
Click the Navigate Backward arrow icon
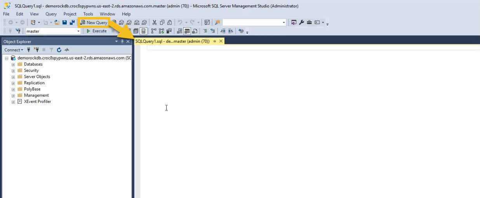pyautogui.click(x=10, y=23)
